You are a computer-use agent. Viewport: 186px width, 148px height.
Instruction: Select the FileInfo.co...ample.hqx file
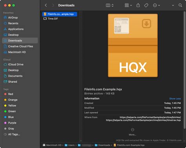(60, 14)
